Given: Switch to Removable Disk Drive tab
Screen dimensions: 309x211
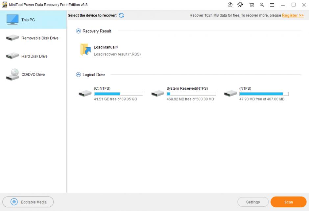Looking at the screenshot, I should click(x=33, y=38).
